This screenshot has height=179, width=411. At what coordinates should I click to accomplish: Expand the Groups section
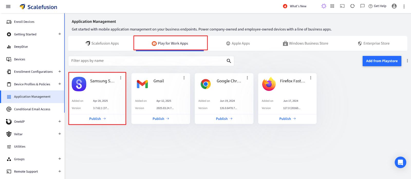(x=60, y=159)
